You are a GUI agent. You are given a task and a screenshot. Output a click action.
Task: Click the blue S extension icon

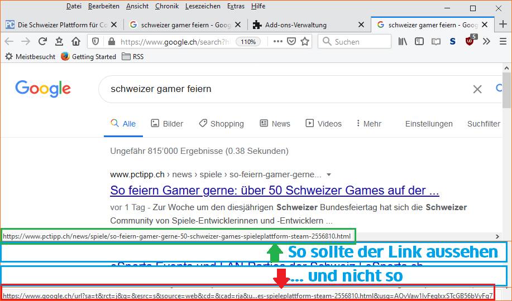point(452,41)
